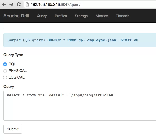Submit the query

pos(13,129)
